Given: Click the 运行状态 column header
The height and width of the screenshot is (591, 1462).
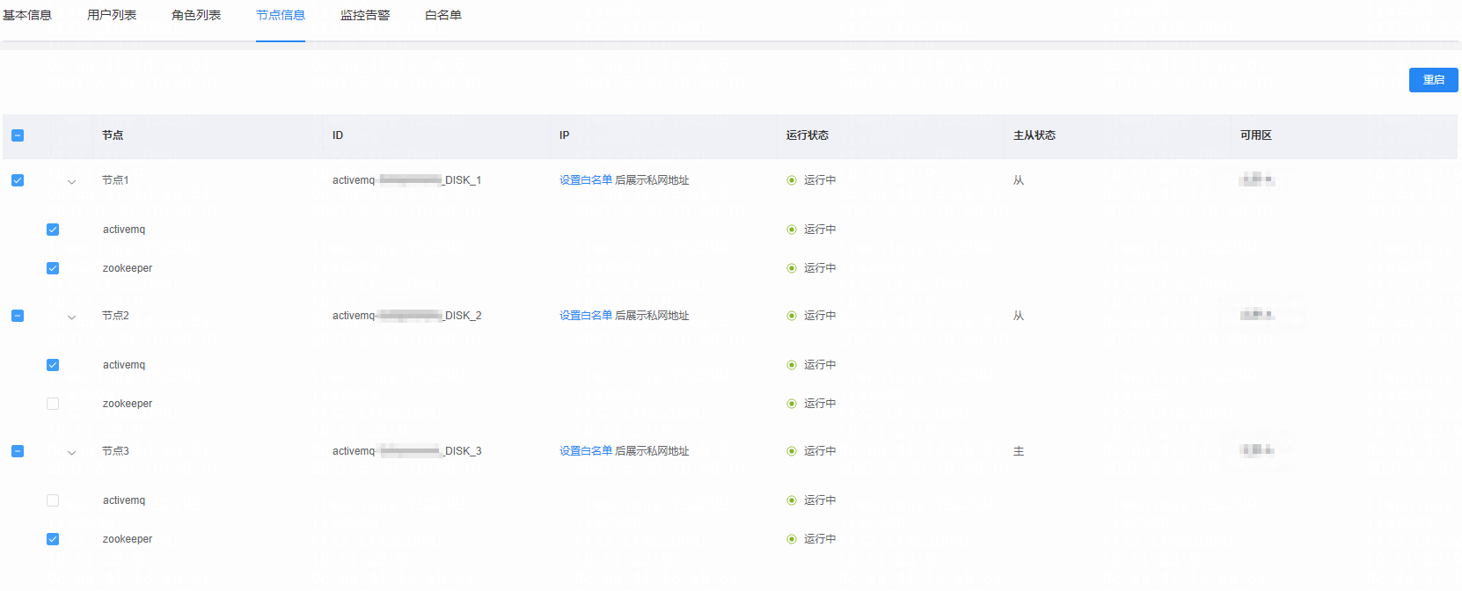Looking at the screenshot, I should point(808,135).
